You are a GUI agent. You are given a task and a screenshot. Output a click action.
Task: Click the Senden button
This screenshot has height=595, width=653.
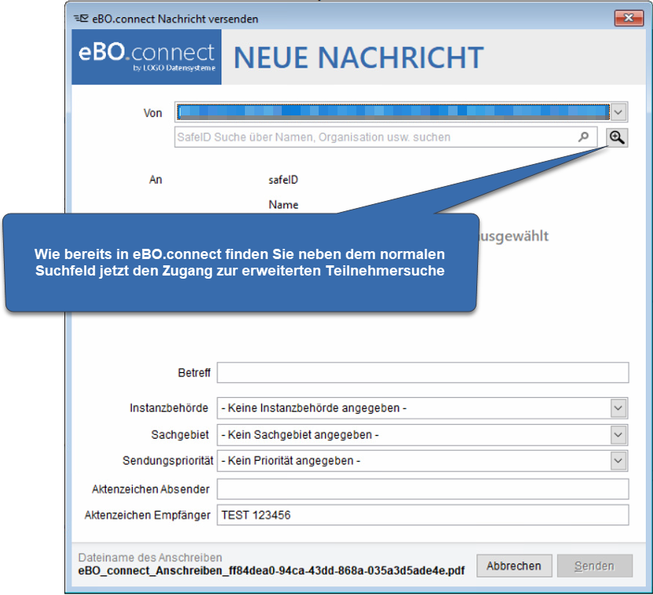(595, 566)
